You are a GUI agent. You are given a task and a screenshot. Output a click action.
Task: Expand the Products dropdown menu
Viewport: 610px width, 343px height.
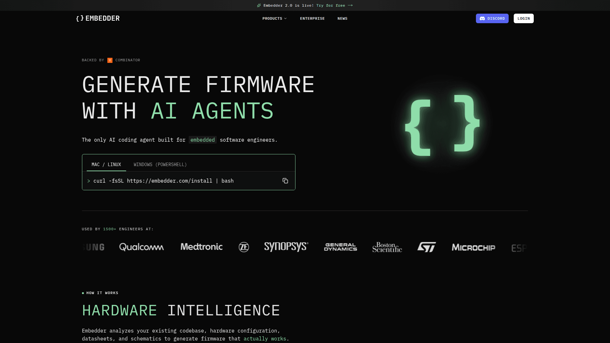pyautogui.click(x=274, y=18)
